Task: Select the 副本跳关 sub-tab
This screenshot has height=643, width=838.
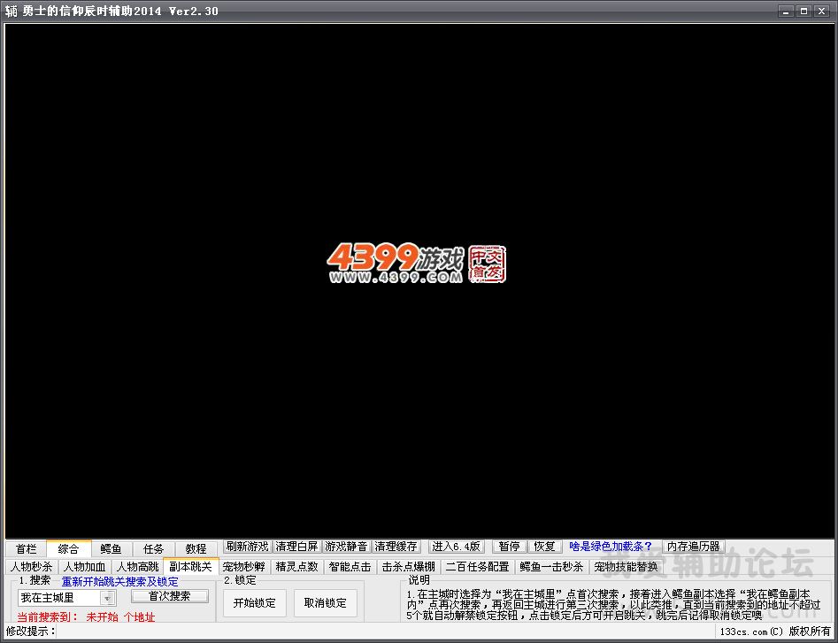Action: (x=191, y=566)
